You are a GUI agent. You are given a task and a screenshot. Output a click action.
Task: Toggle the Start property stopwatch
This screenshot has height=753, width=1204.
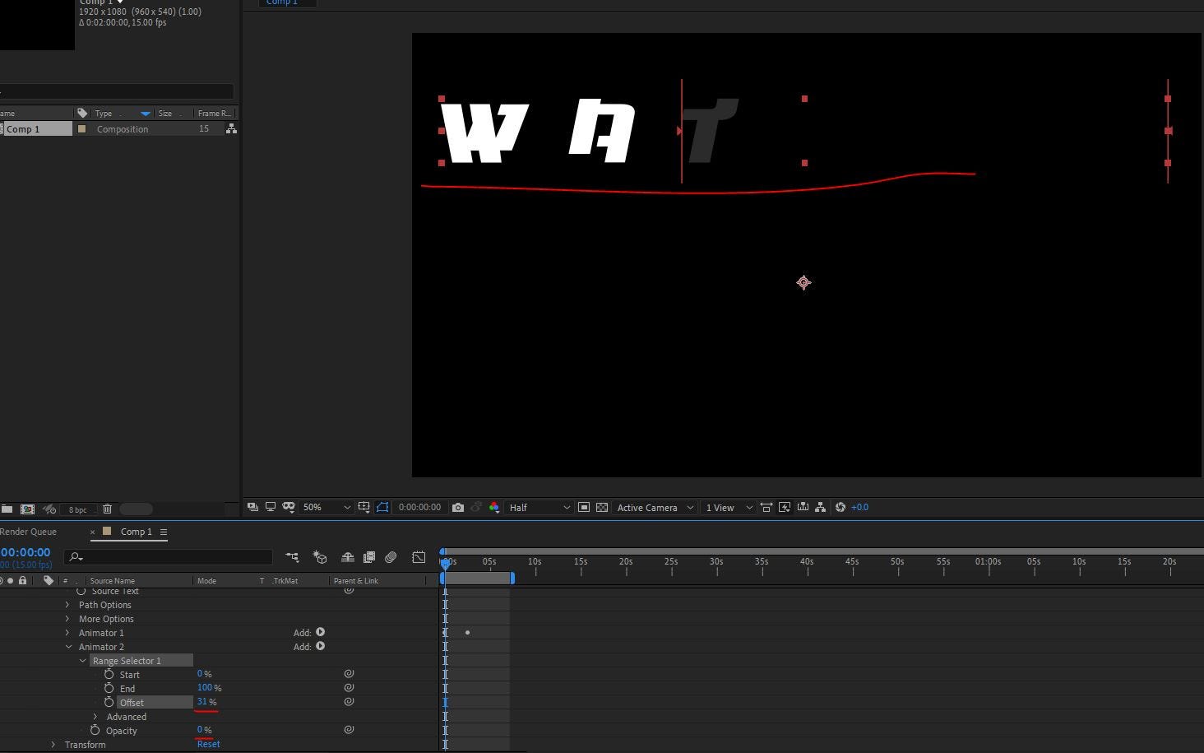point(109,674)
